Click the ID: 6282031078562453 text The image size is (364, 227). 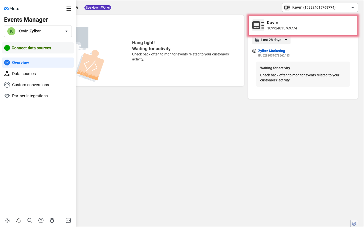click(x=274, y=55)
